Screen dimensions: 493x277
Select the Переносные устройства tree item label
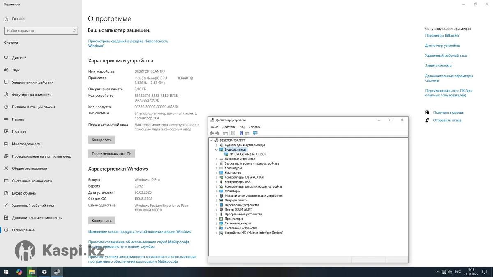[242, 205]
